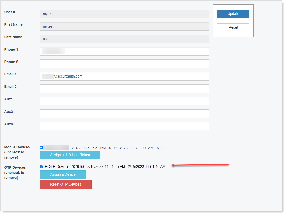Select the Email 1 address field
Viewport: 286px width, 215px height.
pos(124,76)
